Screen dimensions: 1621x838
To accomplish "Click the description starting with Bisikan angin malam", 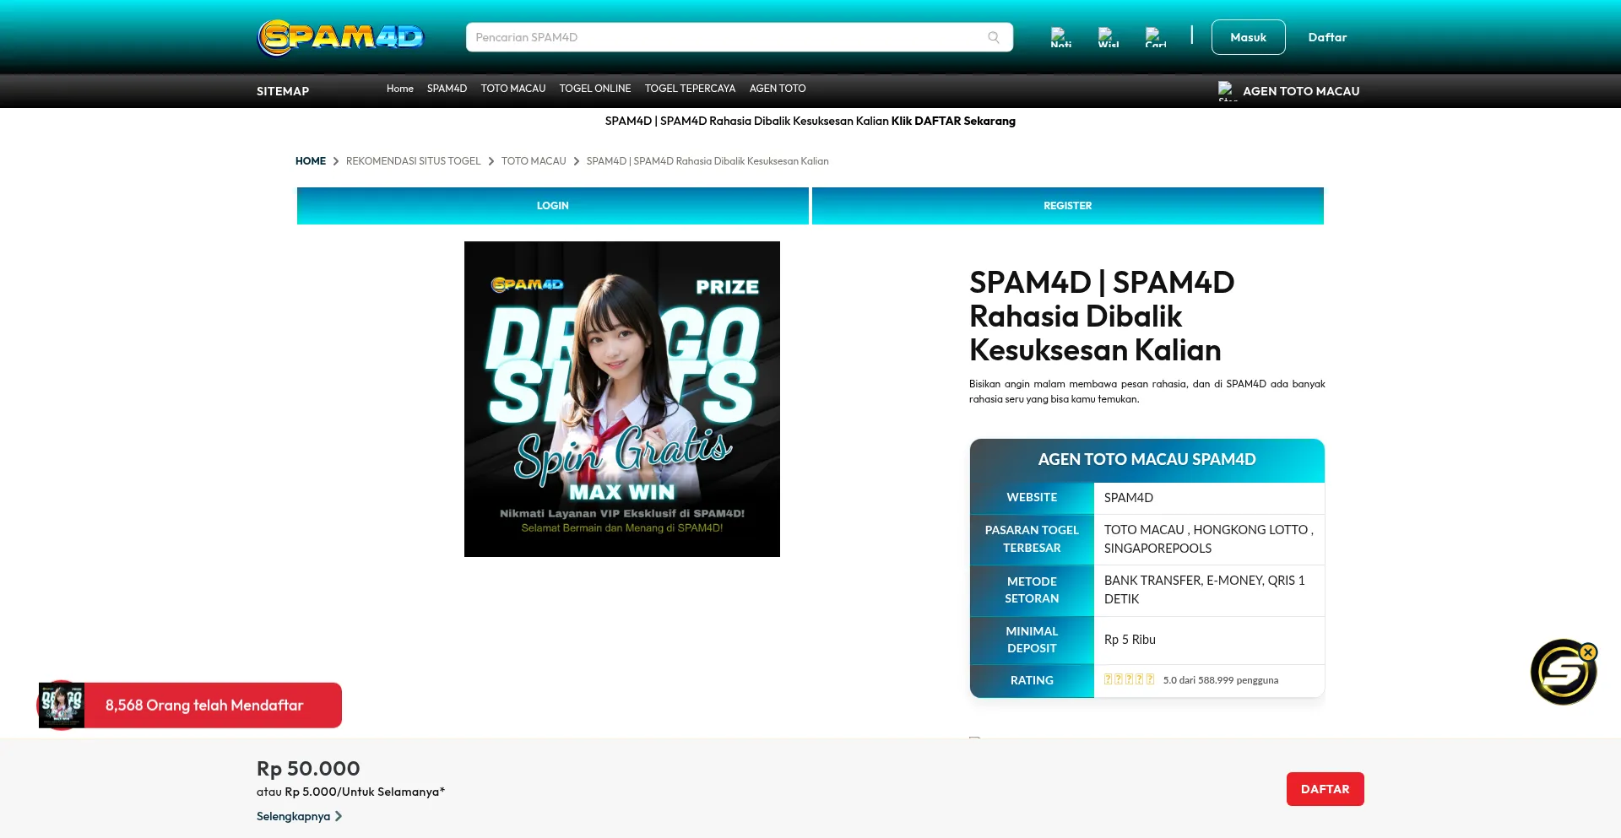I will point(1147,392).
